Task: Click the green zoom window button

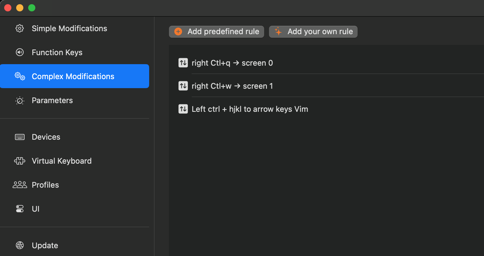Action: coord(32,8)
